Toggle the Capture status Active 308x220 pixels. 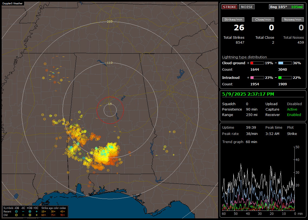pyautogui.click(x=292, y=109)
